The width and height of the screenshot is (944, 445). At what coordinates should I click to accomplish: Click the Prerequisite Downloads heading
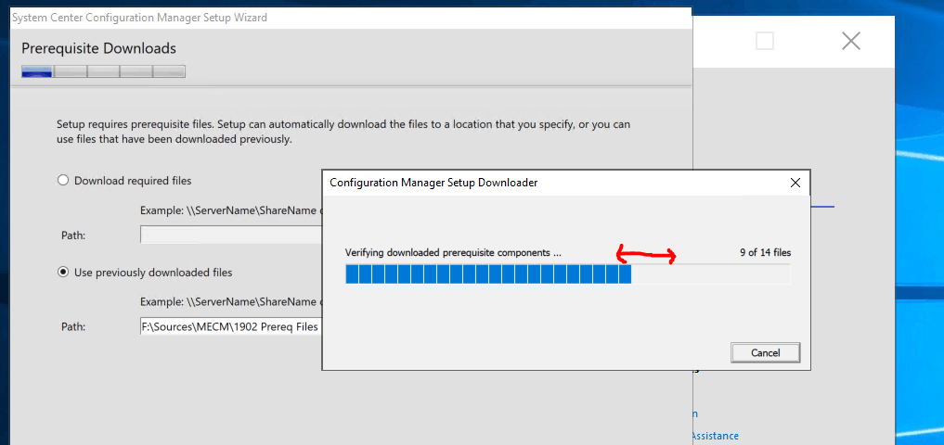point(98,48)
